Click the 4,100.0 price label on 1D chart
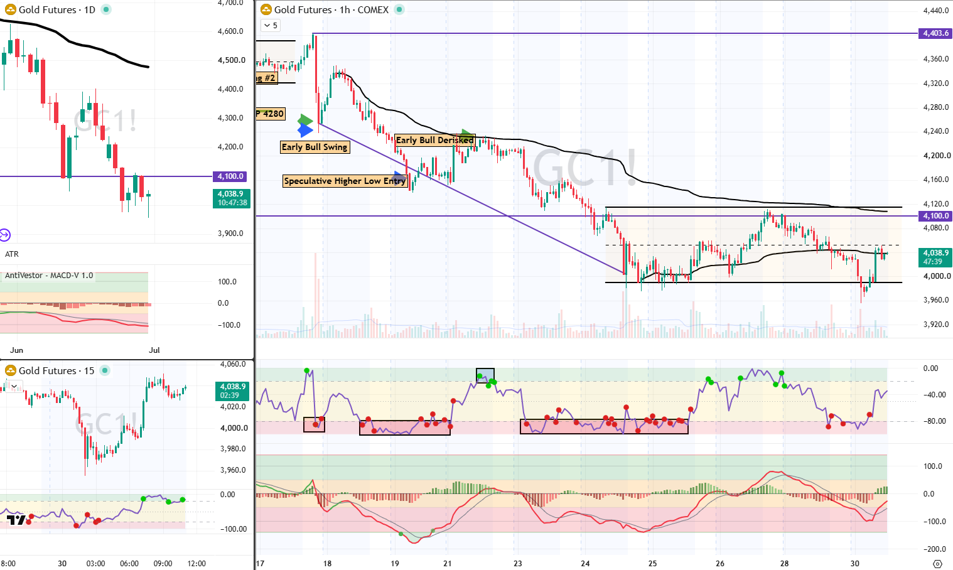This screenshot has width=953, height=570. 231,176
